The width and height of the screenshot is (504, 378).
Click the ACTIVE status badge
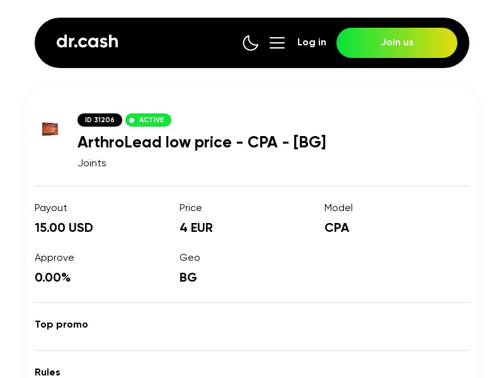[148, 120]
